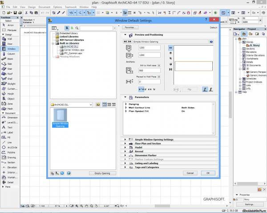Select the Zone tool

tap(9, 104)
